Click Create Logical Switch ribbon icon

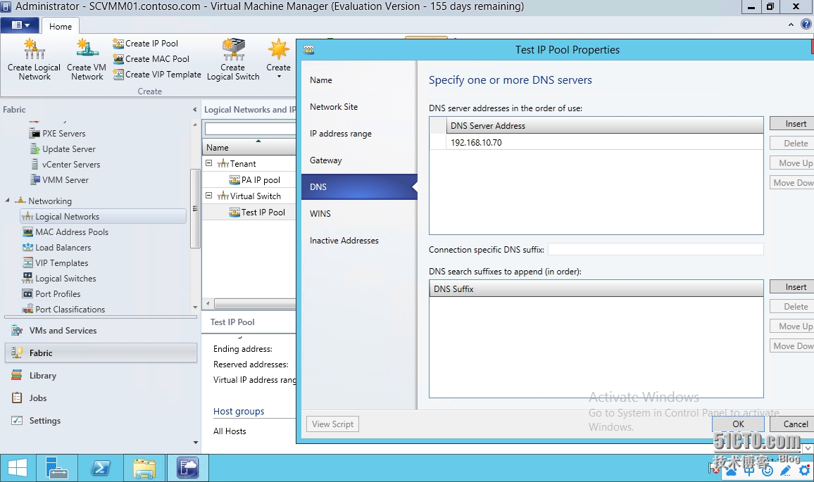click(x=233, y=59)
